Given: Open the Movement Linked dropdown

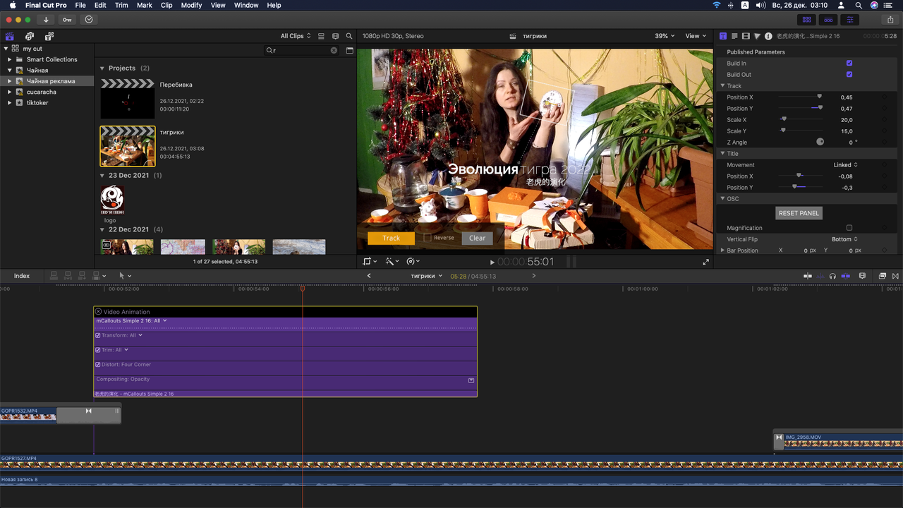Looking at the screenshot, I should 845,165.
